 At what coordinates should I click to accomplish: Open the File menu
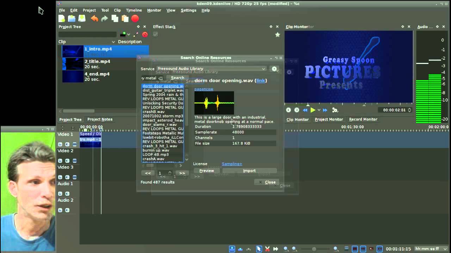click(x=62, y=10)
